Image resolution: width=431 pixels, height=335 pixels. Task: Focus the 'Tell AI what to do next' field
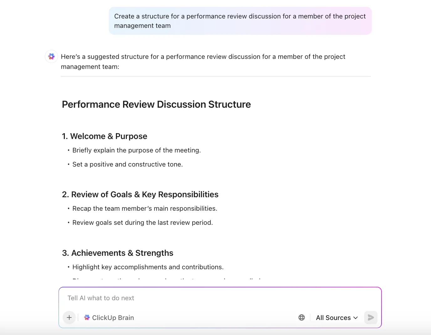(220, 298)
